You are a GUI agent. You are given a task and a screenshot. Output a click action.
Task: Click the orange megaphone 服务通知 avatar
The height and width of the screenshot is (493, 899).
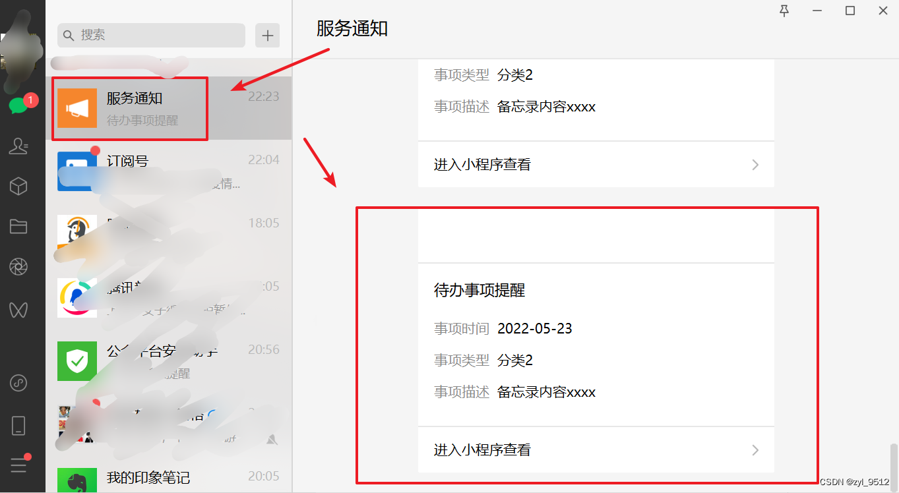[x=77, y=107]
